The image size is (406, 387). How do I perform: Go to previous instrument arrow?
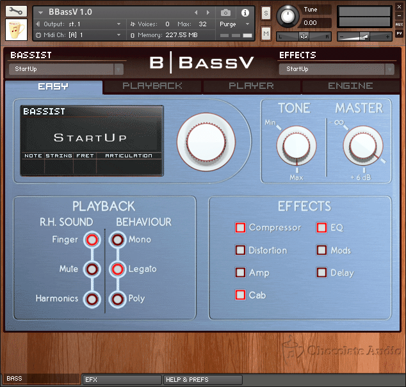(196, 12)
